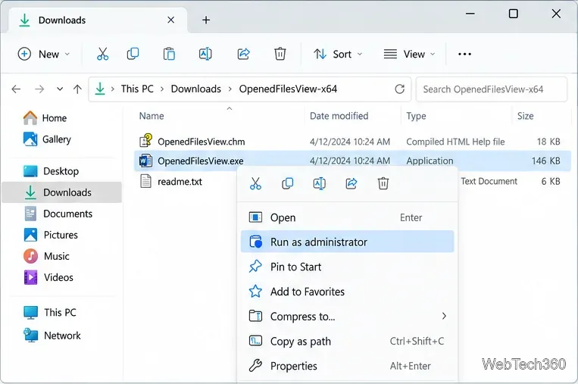Open a new tab with the plus button
The image size is (578, 384).
(x=206, y=20)
